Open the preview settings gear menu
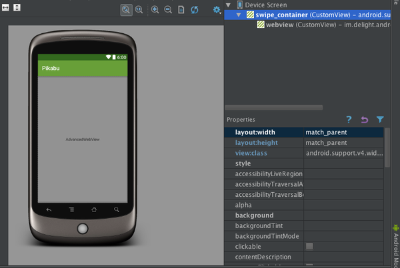 217,10
